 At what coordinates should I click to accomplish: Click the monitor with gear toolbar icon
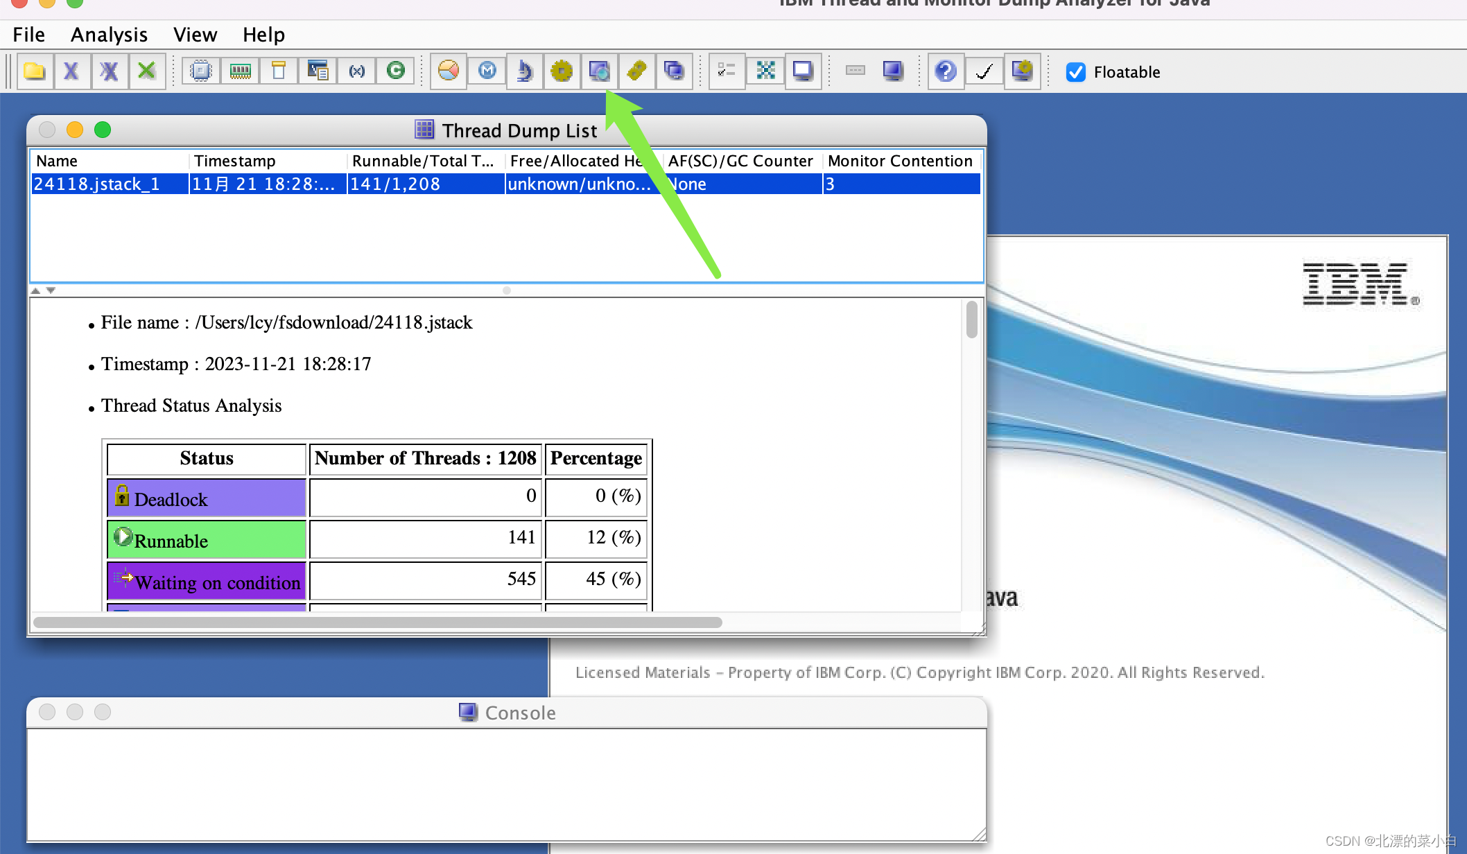[x=1022, y=71]
